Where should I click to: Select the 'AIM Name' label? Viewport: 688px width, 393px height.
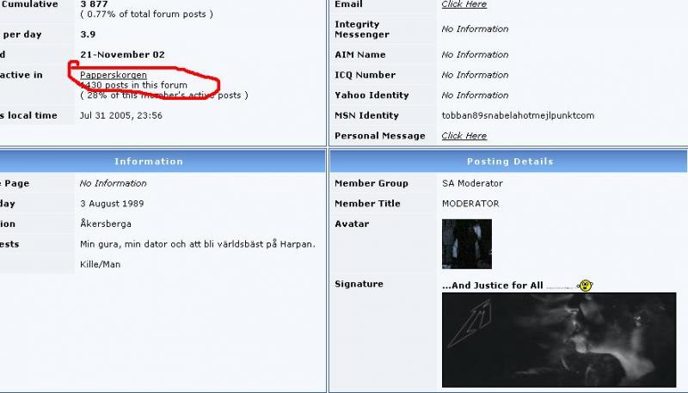tap(359, 55)
